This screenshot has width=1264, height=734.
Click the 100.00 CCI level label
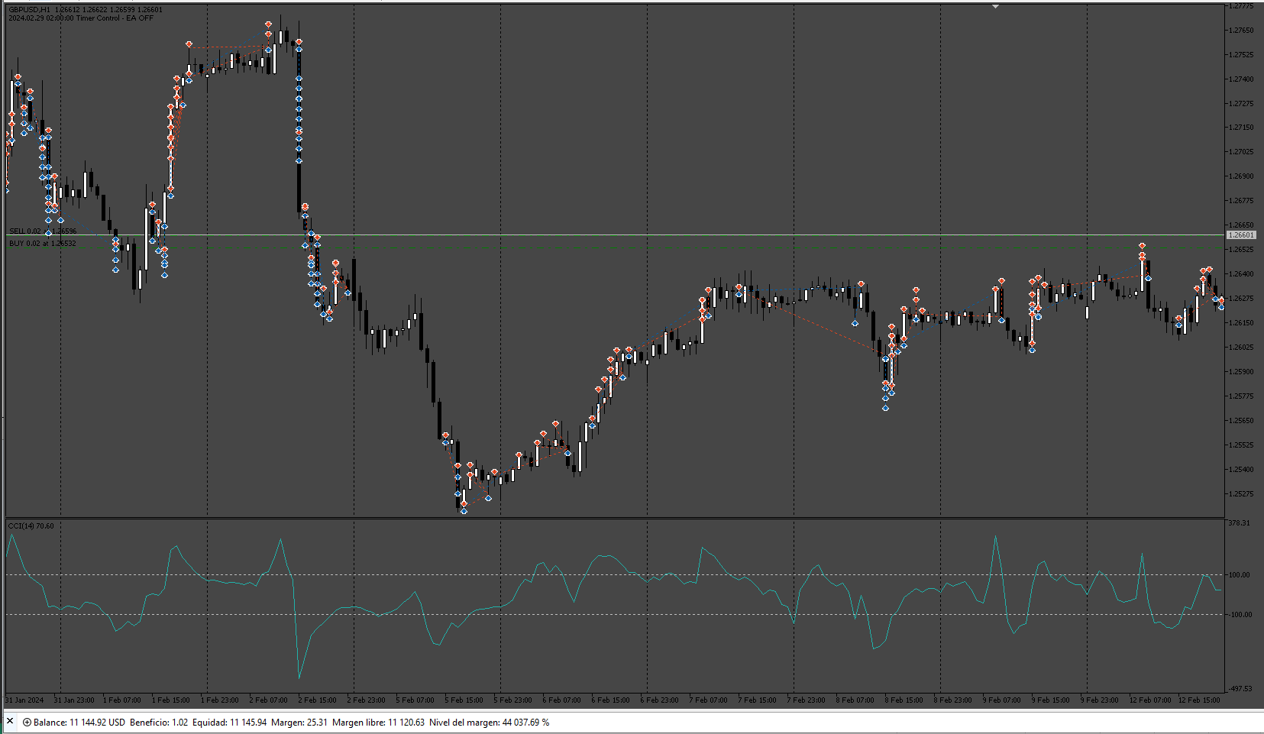[x=1239, y=575]
